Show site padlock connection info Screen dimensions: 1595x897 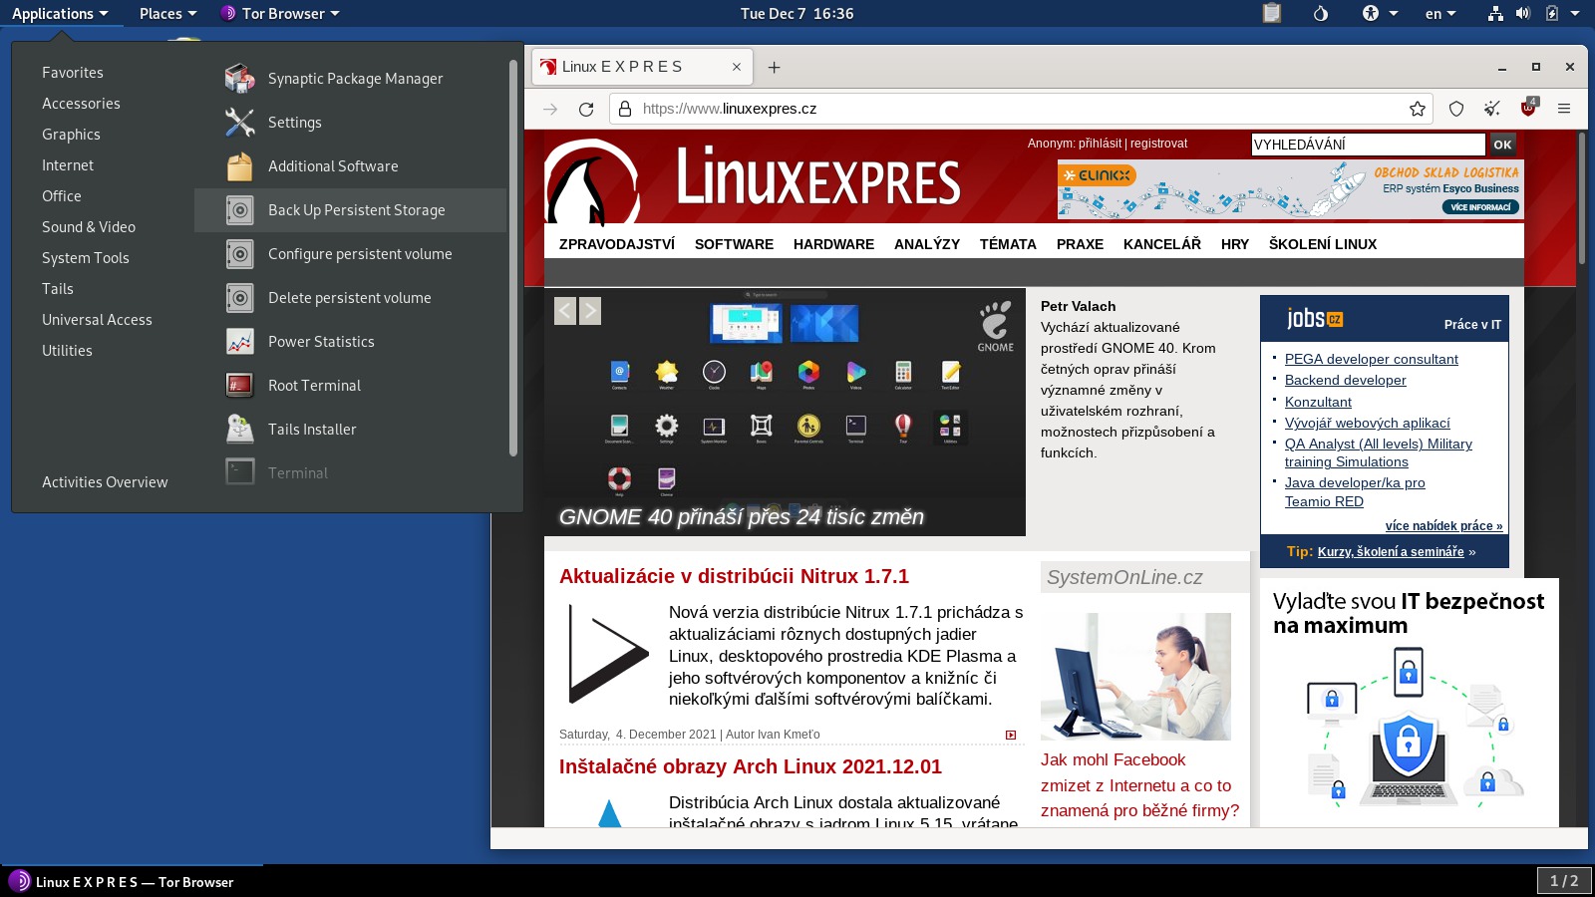tap(624, 109)
